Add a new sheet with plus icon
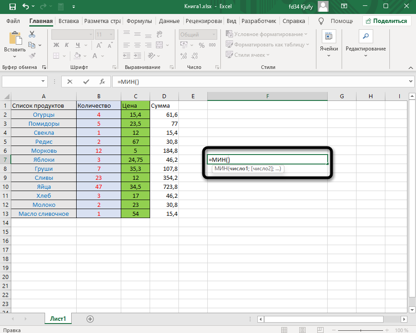The width and height of the screenshot is (416, 333). pos(90,319)
